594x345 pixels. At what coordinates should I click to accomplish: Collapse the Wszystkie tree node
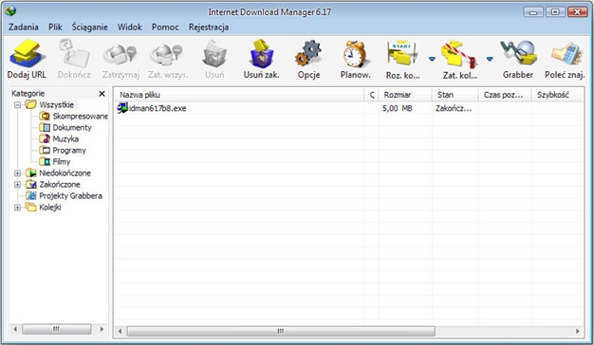click(x=17, y=105)
